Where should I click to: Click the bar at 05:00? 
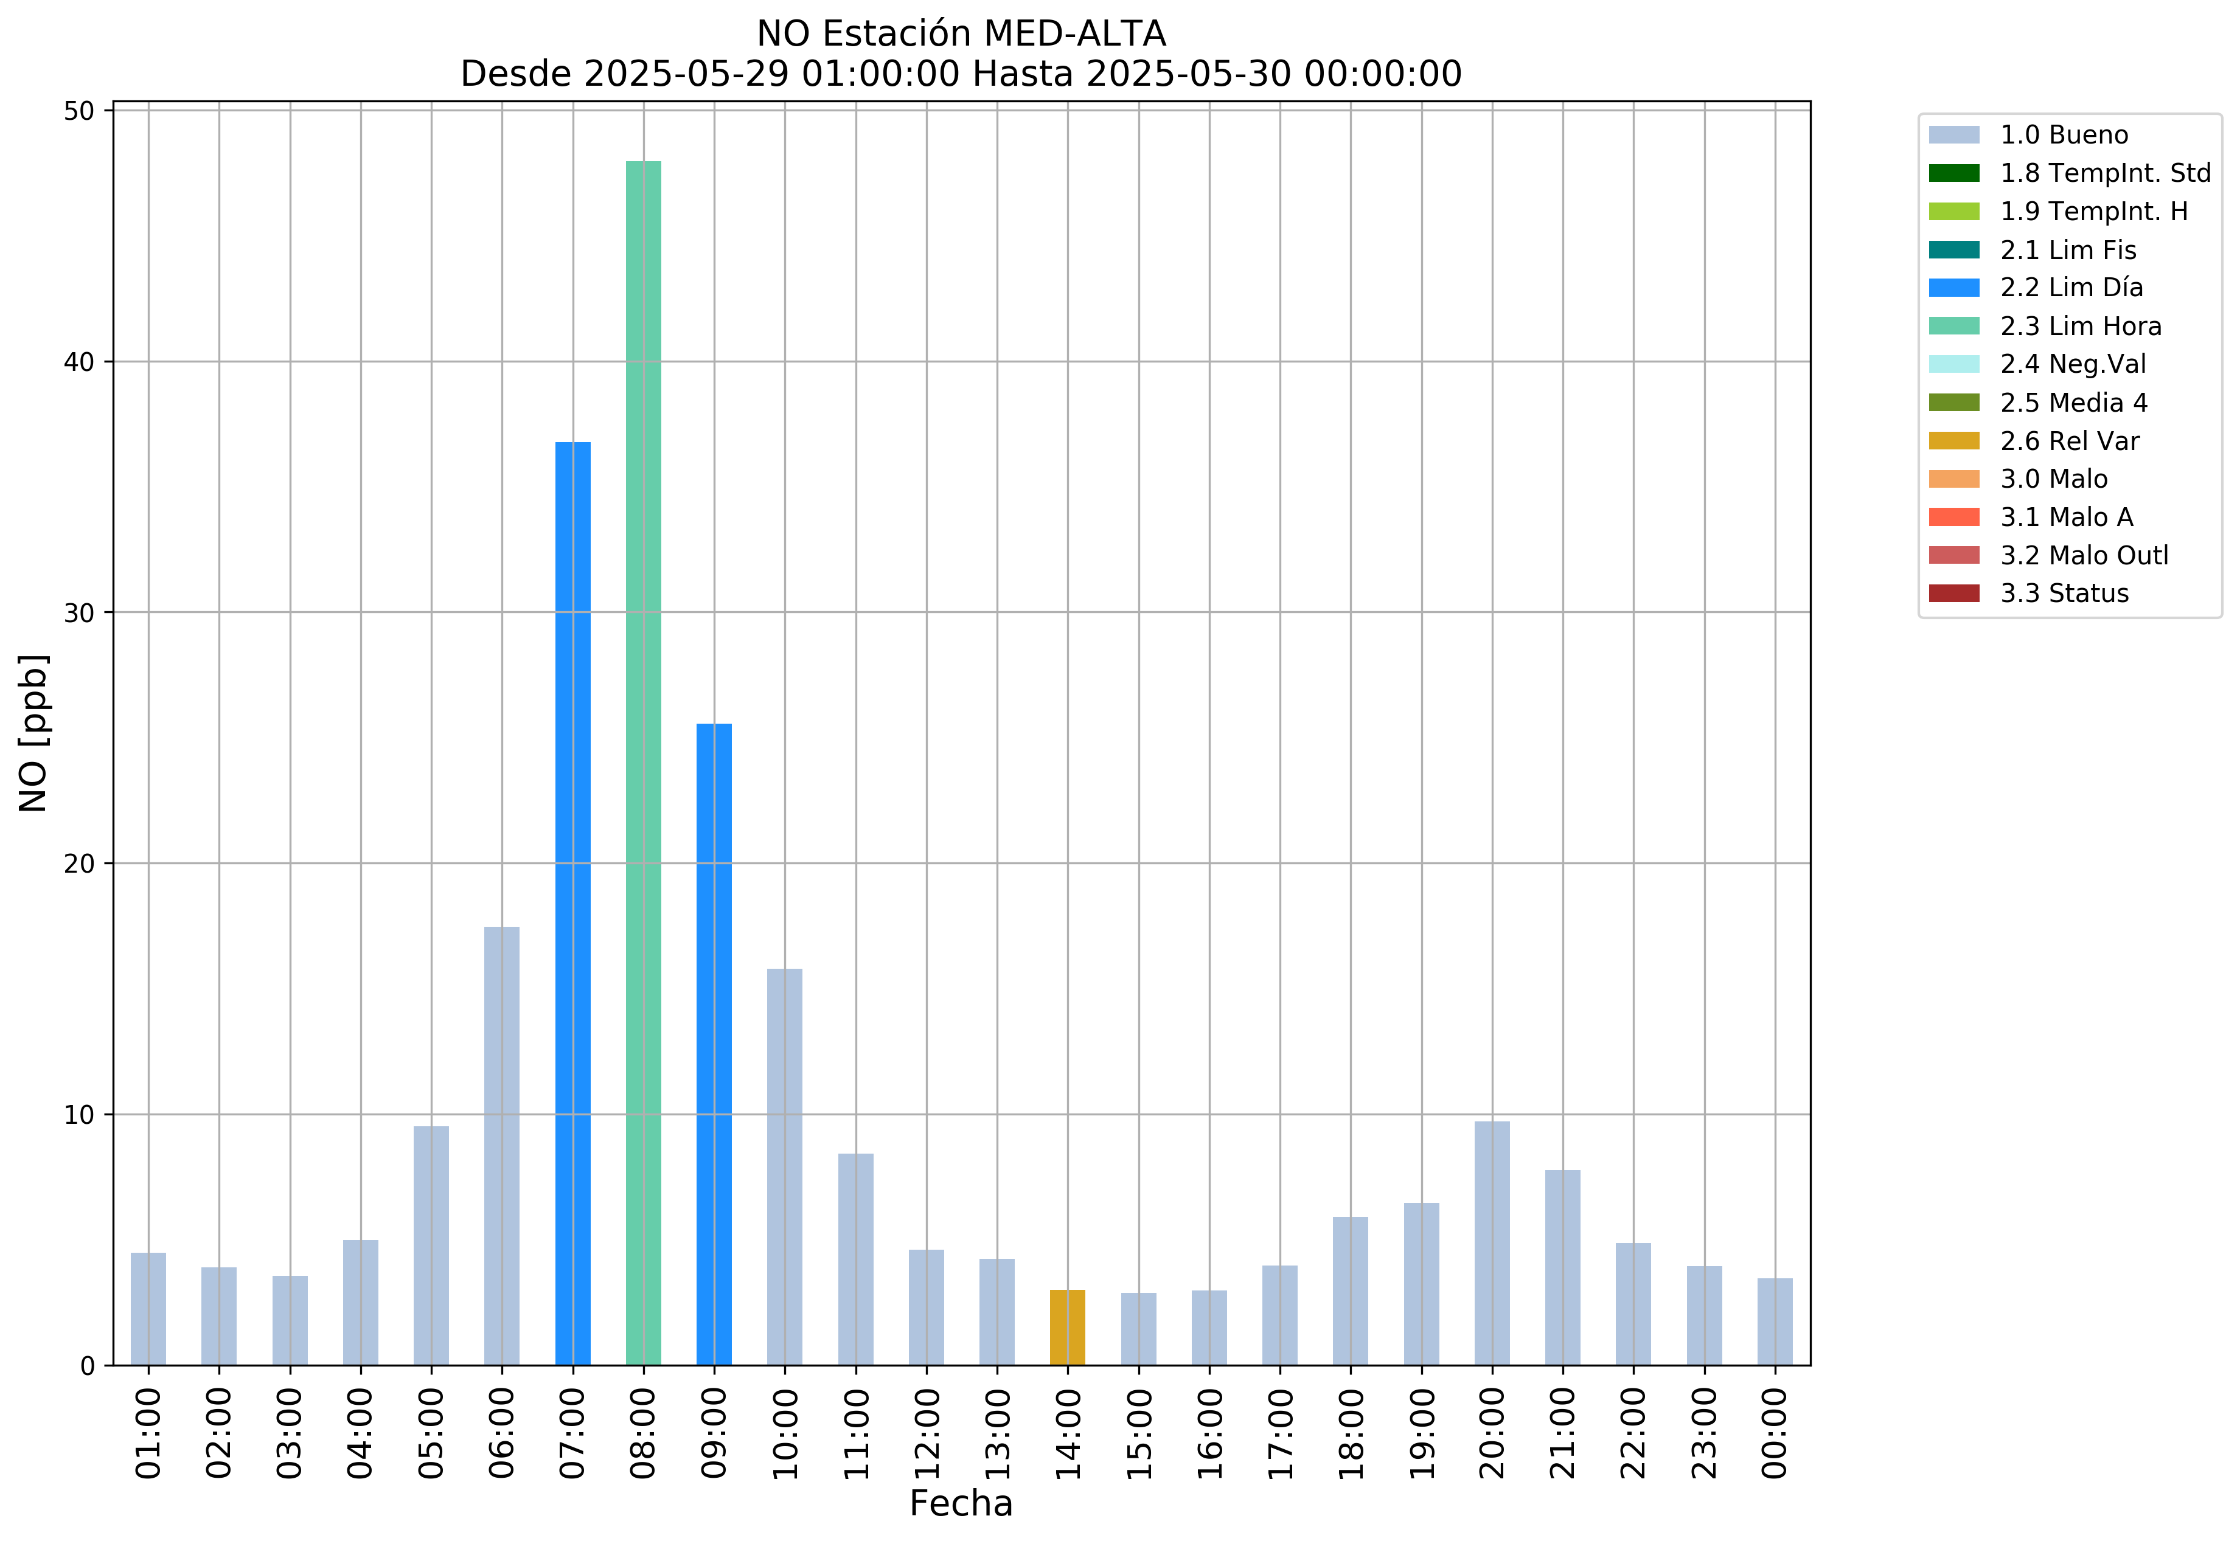pyautogui.click(x=431, y=1245)
